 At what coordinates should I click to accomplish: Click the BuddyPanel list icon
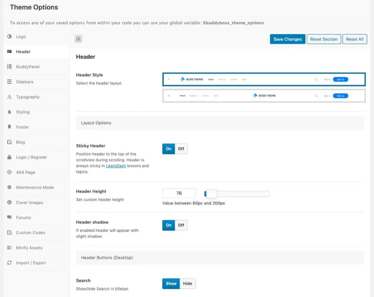9,66
